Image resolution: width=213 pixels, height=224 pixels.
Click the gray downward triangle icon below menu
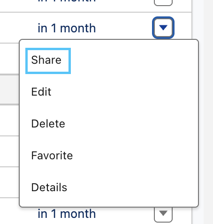(163, 213)
